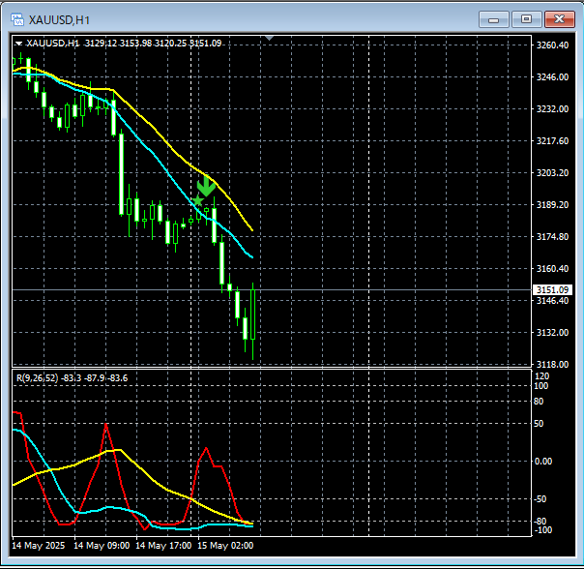This screenshot has width=584, height=569.
Task: Click the 3232.00 price scale label
Action: click(552, 109)
